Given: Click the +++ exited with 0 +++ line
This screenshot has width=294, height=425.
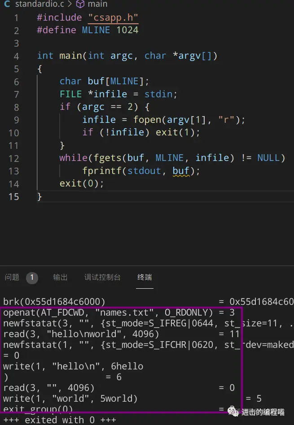Looking at the screenshot, I should pyautogui.click(x=59, y=420).
